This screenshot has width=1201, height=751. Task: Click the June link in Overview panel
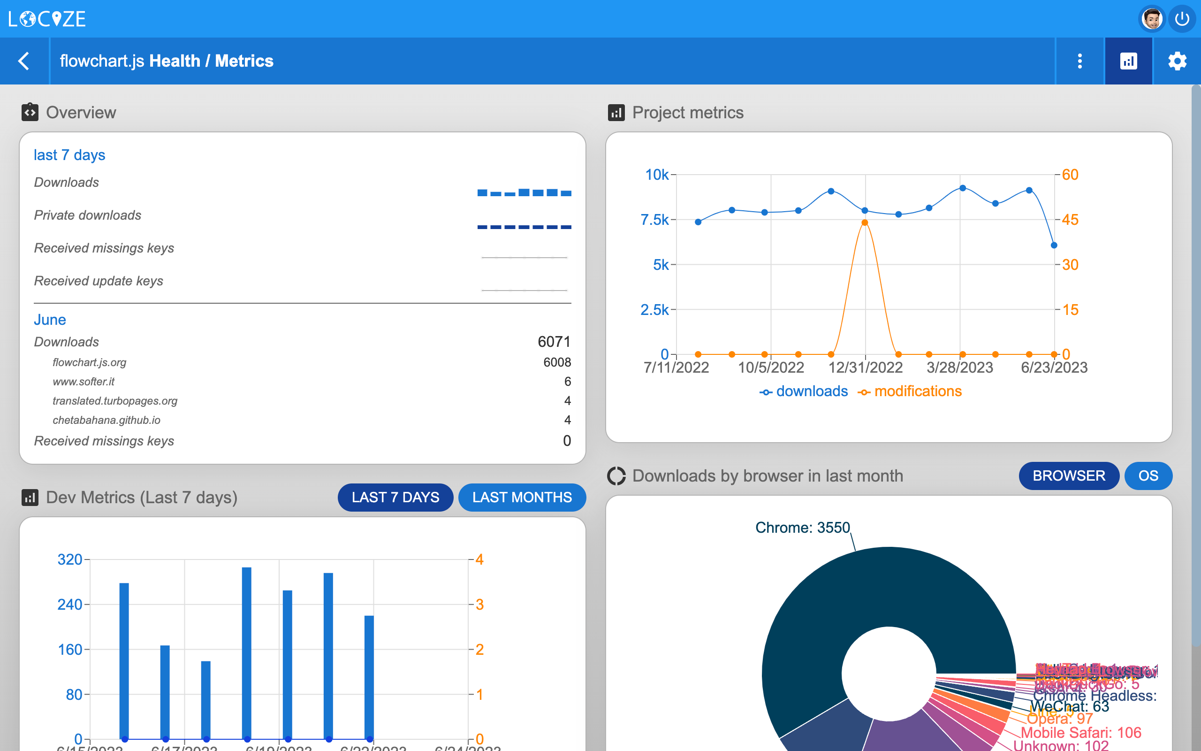pyautogui.click(x=50, y=319)
